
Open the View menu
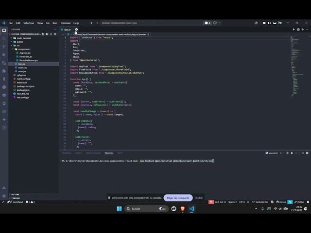click(x=40, y=23)
